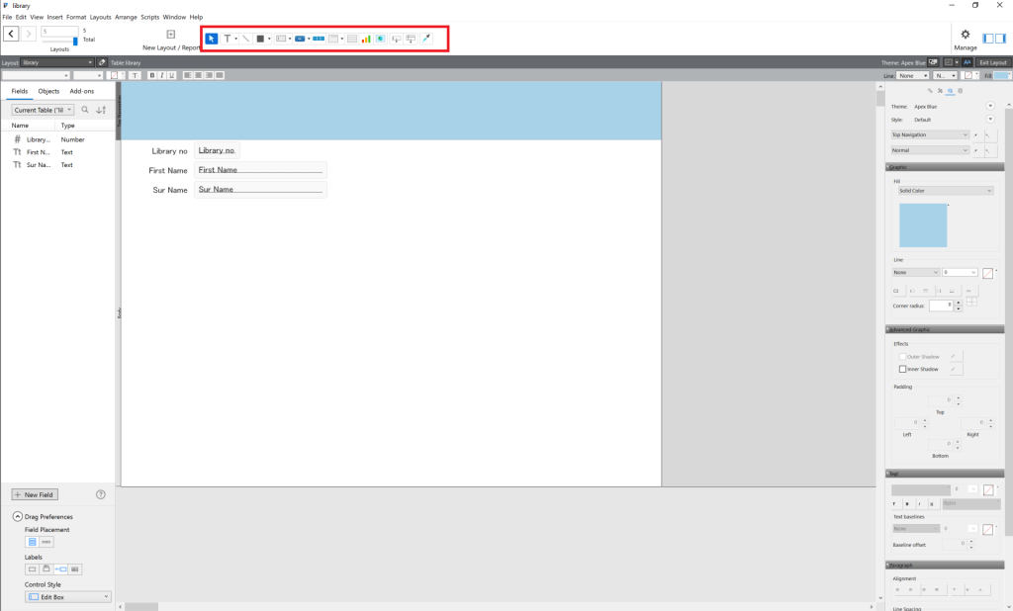Open the Layout selector dropdown labeled library
The width and height of the screenshot is (1013, 611).
[54, 61]
